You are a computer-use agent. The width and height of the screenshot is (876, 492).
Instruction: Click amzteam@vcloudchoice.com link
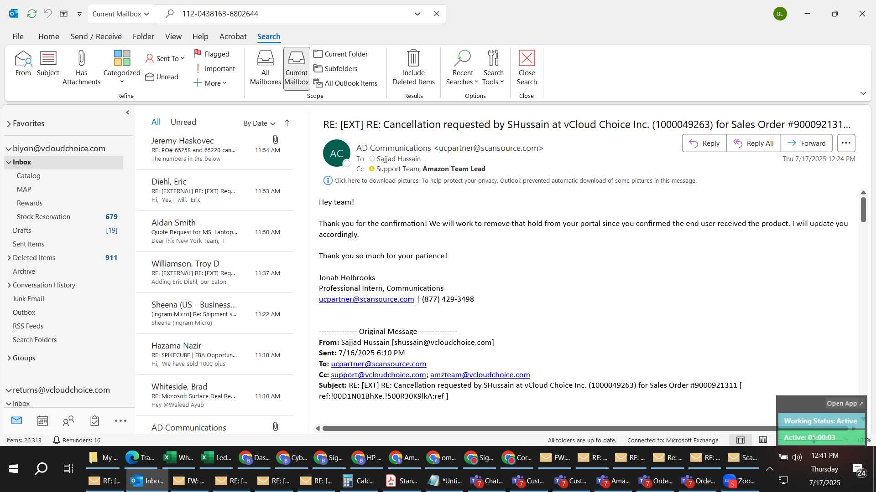tap(480, 375)
